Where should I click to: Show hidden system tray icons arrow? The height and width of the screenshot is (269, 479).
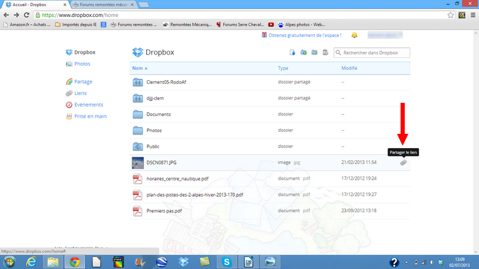pos(407,262)
